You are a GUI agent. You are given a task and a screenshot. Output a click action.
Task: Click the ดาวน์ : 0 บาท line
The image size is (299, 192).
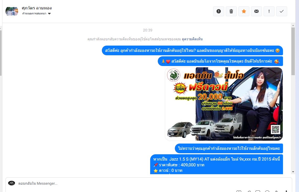click(x=168, y=171)
